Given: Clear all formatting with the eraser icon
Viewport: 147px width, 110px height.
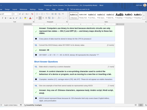Looking at the screenshot, I should pos(32,14).
